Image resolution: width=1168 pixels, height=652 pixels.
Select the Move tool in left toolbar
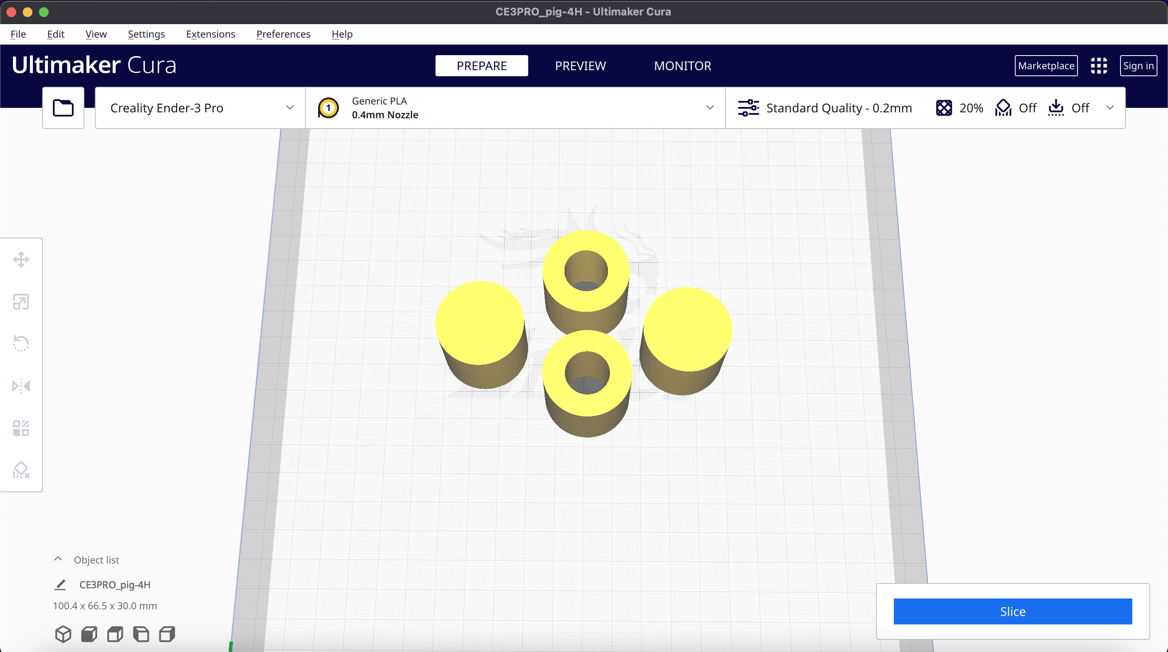point(21,260)
